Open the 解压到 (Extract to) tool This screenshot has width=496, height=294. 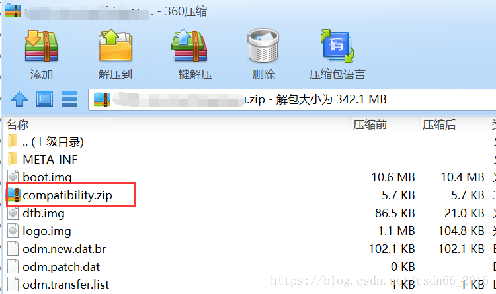coord(116,46)
